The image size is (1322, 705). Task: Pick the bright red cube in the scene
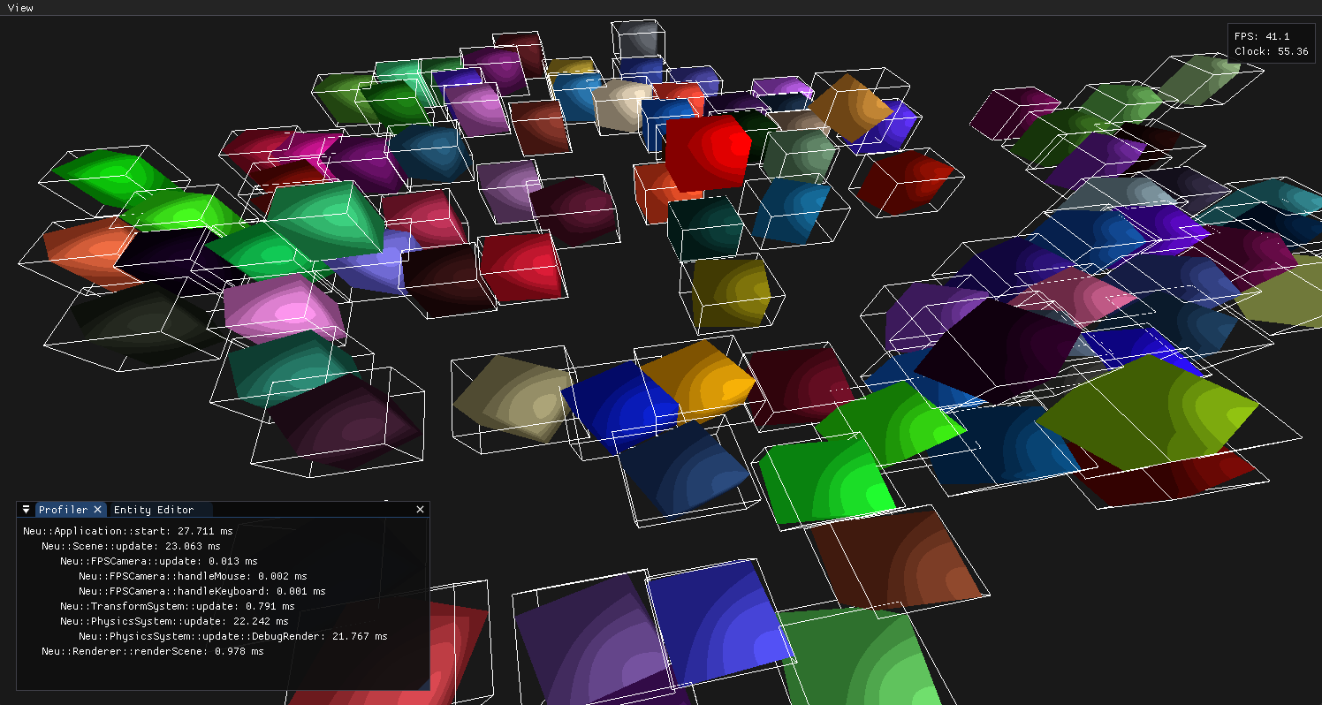(706, 150)
